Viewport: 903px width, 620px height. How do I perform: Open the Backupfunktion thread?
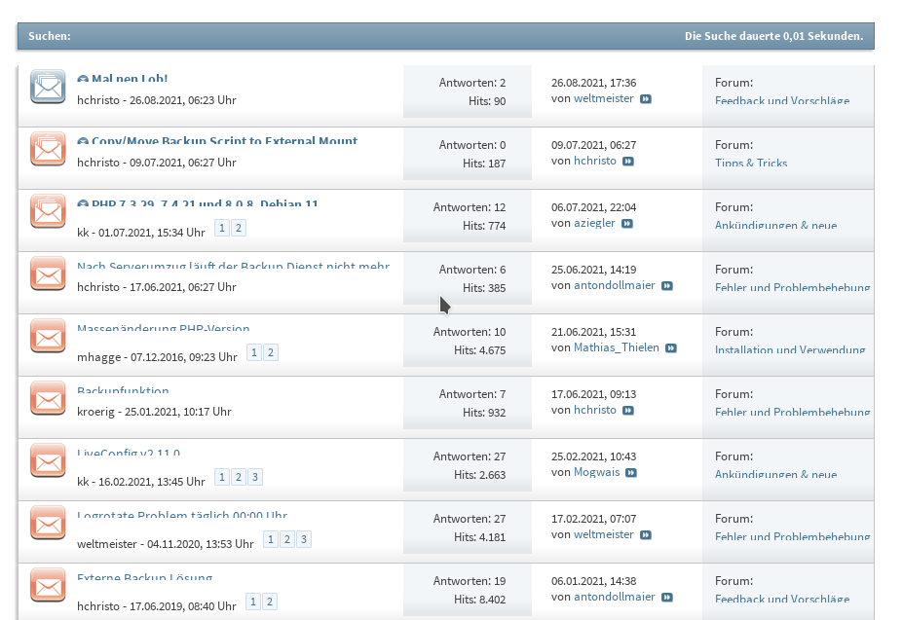point(124,389)
